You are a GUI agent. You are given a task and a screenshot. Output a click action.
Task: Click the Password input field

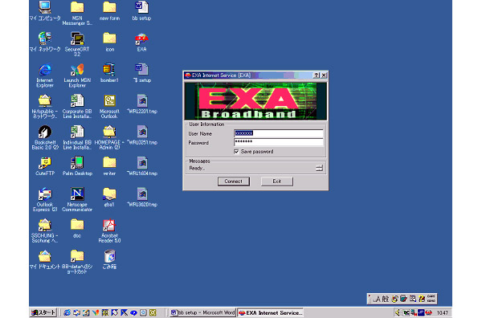[279, 142]
